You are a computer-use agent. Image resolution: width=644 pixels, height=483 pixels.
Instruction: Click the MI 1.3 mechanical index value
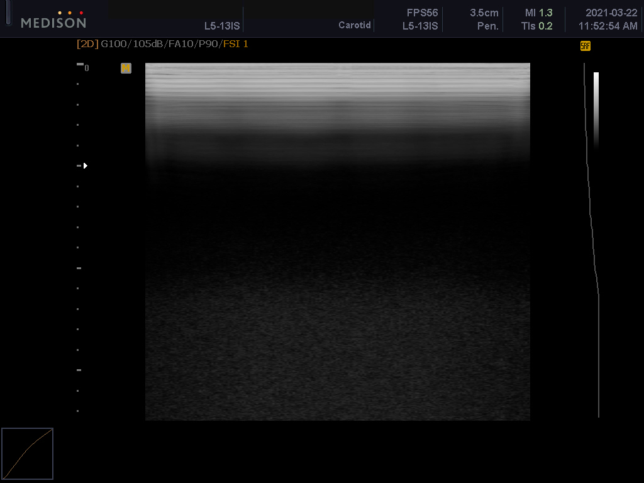coord(538,13)
